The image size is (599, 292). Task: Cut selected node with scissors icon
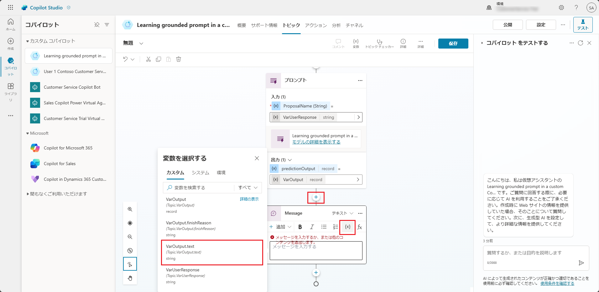point(148,59)
